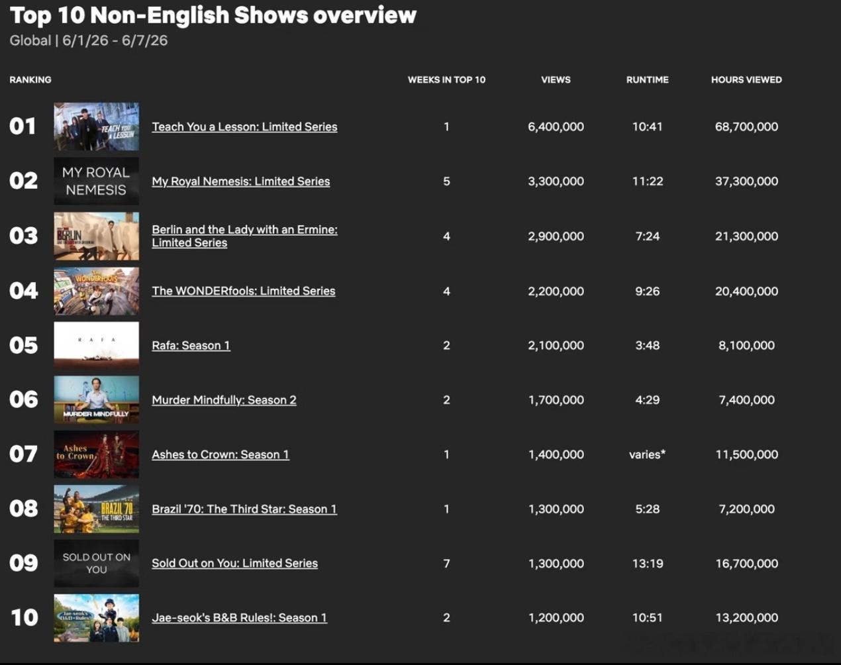The height and width of the screenshot is (665, 841).
Task: Click the Murder Mindfully poster thumbnail
Action: (96, 399)
